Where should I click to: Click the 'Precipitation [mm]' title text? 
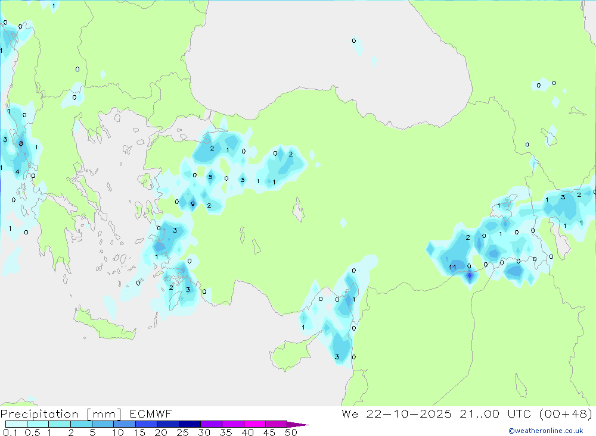click(61, 414)
